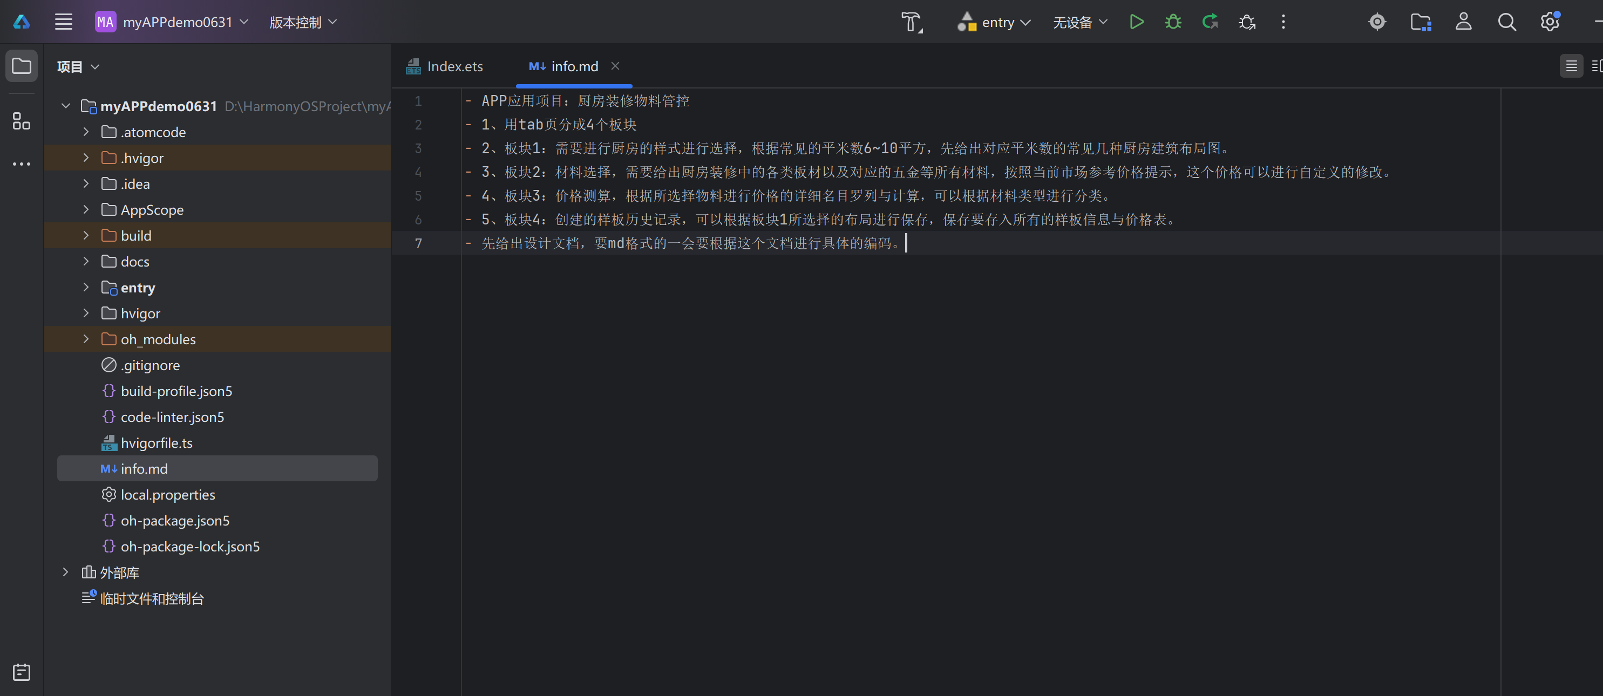
Task: Open oh-package.json5 file
Action: tap(175, 521)
